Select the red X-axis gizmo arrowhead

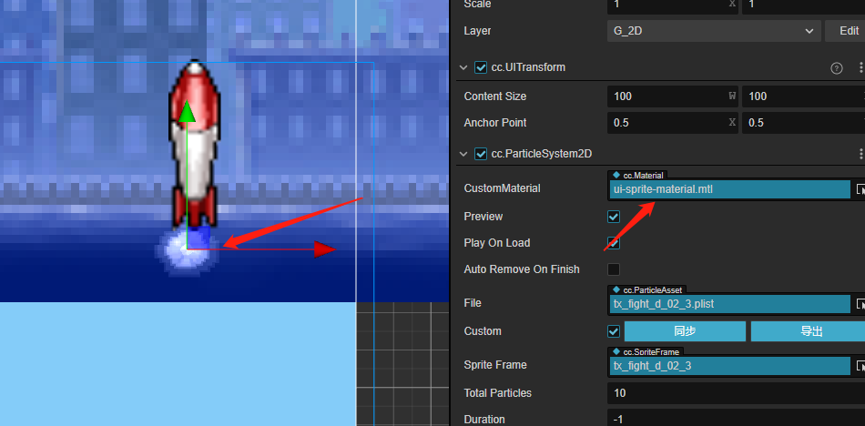tap(325, 249)
